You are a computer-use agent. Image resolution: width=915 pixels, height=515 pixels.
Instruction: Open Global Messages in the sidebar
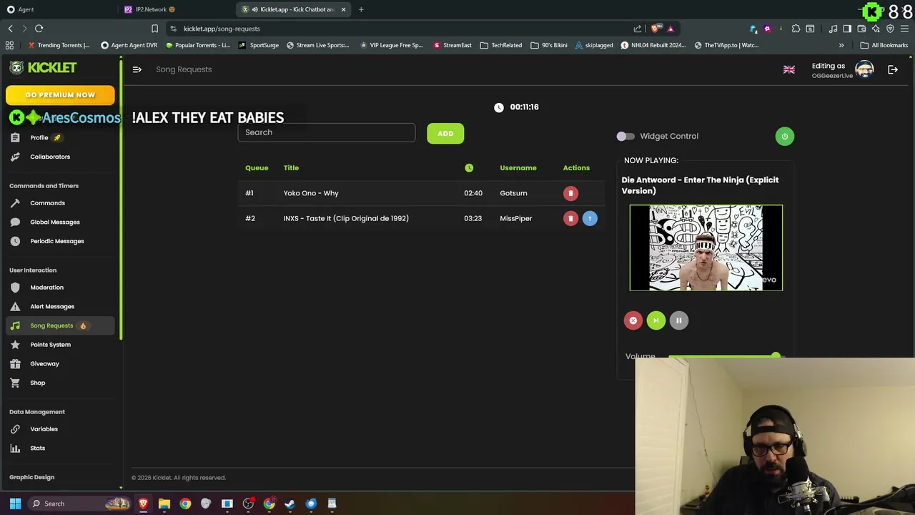[55, 222]
